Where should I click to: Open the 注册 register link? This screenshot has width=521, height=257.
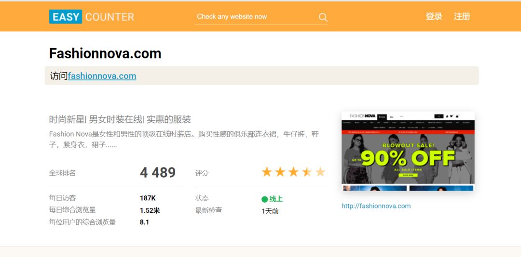(x=462, y=16)
